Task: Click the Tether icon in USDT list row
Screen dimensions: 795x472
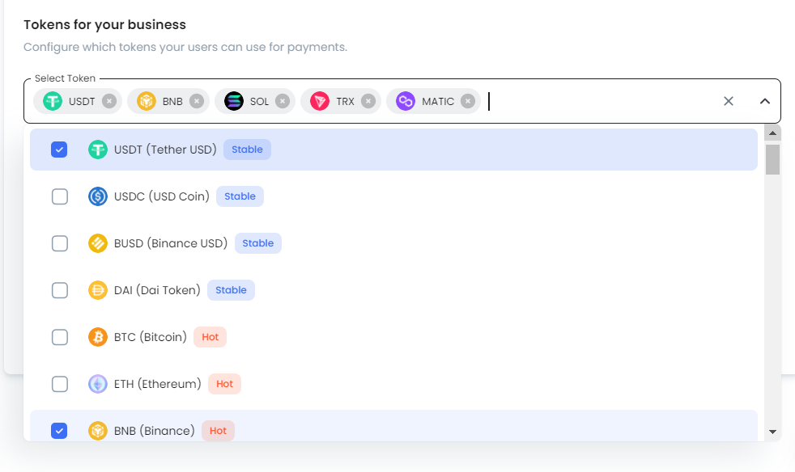Action: tap(98, 150)
